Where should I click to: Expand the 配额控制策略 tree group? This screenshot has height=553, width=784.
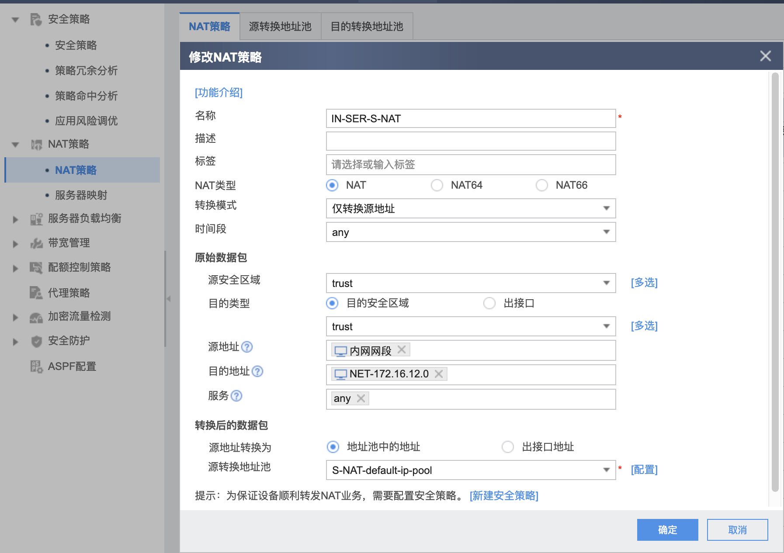16,268
